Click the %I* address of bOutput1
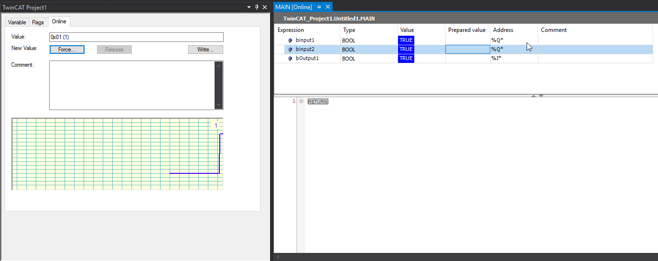 (496, 59)
